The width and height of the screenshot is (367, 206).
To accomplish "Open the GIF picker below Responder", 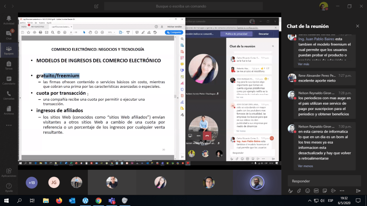I will [x=316, y=191].
